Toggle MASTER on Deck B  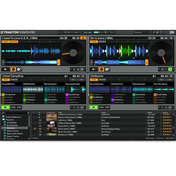click(102, 42)
